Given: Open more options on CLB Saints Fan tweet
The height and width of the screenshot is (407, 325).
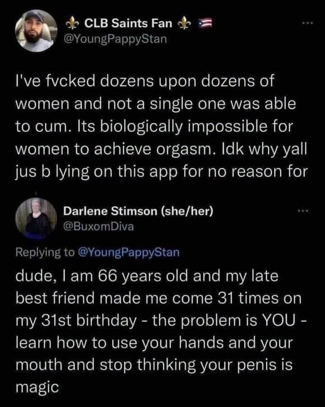Looking at the screenshot, I should coord(308,24).
